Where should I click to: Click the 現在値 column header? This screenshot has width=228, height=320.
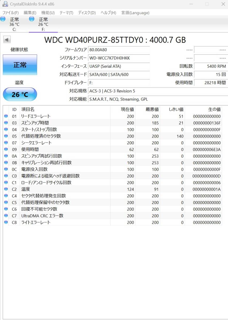point(123,109)
